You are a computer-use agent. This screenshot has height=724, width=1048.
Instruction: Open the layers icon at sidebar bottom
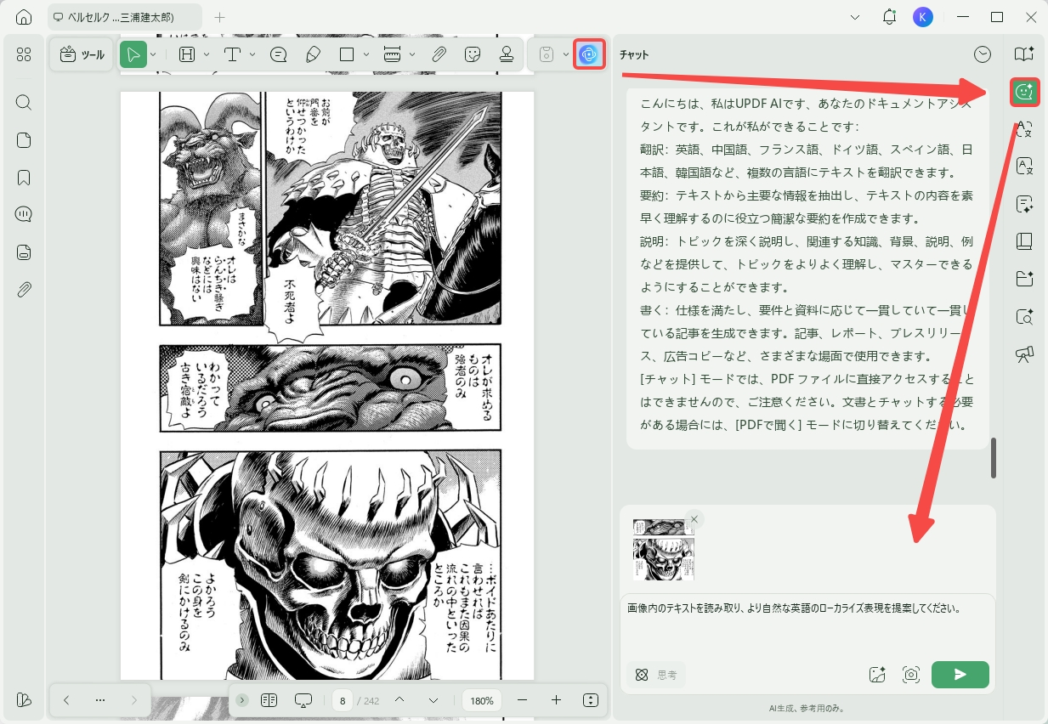pyautogui.click(x=24, y=700)
